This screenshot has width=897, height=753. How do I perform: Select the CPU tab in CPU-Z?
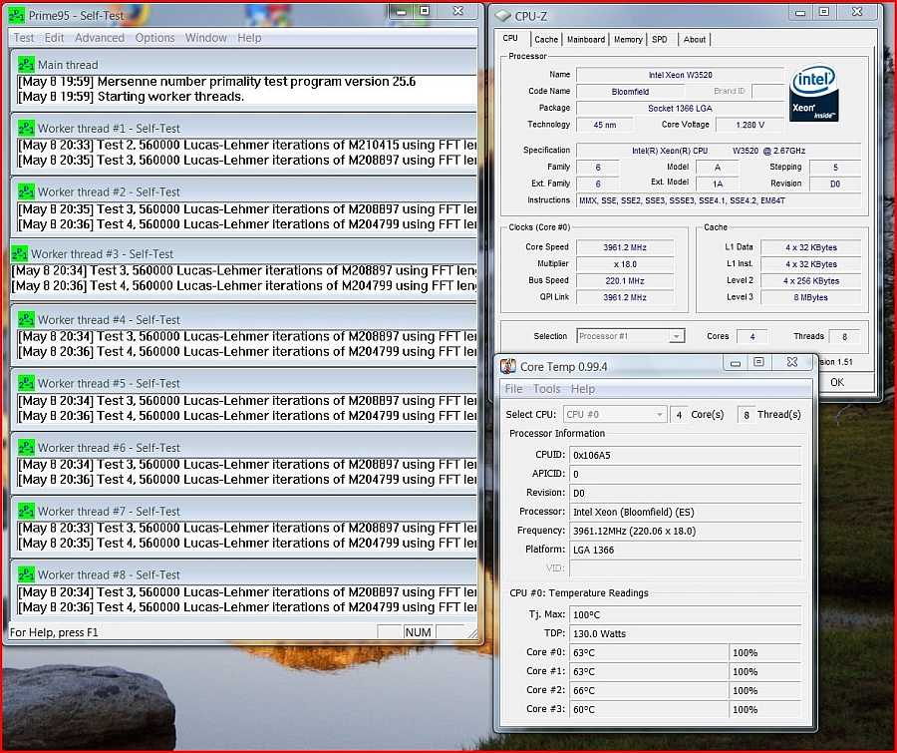click(x=510, y=38)
